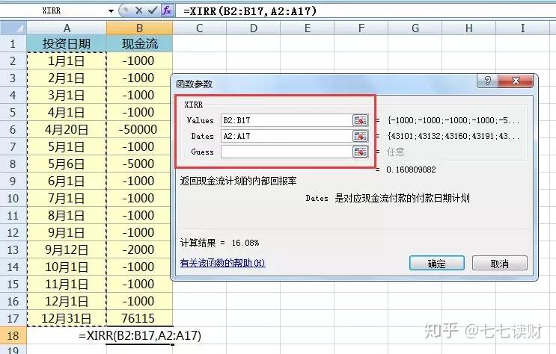Click cell containing 12月1日
This screenshot has width=556, height=354.
pyautogui.click(x=67, y=301)
